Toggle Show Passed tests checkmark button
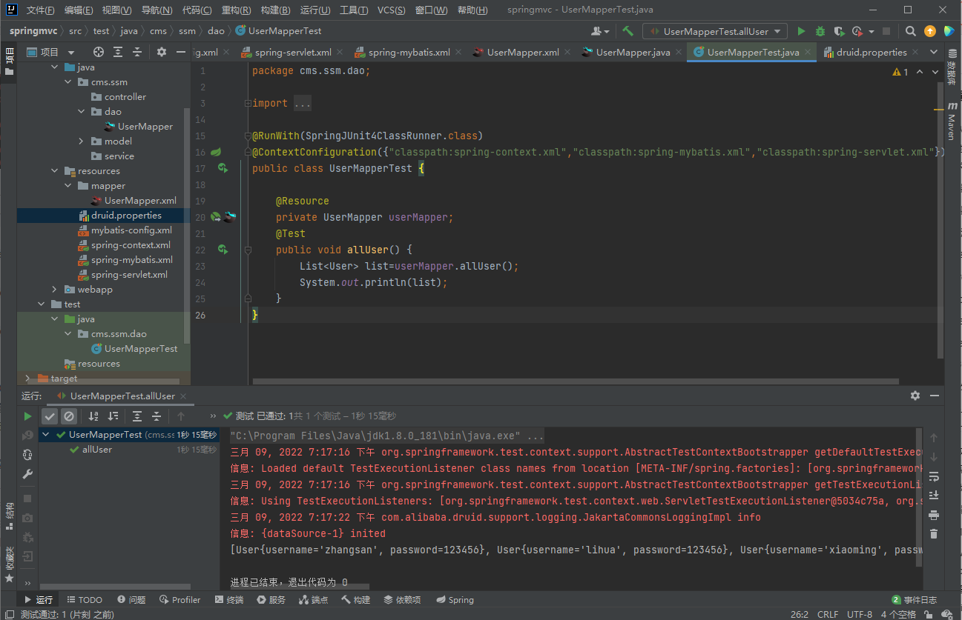 click(x=50, y=416)
